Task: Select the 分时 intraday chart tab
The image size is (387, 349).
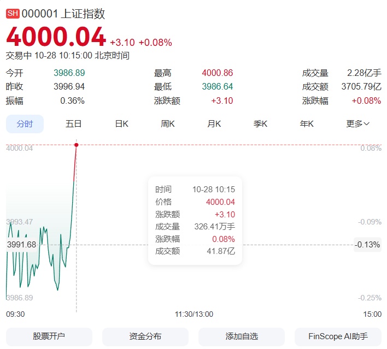Action: click(x=25, y=124)
